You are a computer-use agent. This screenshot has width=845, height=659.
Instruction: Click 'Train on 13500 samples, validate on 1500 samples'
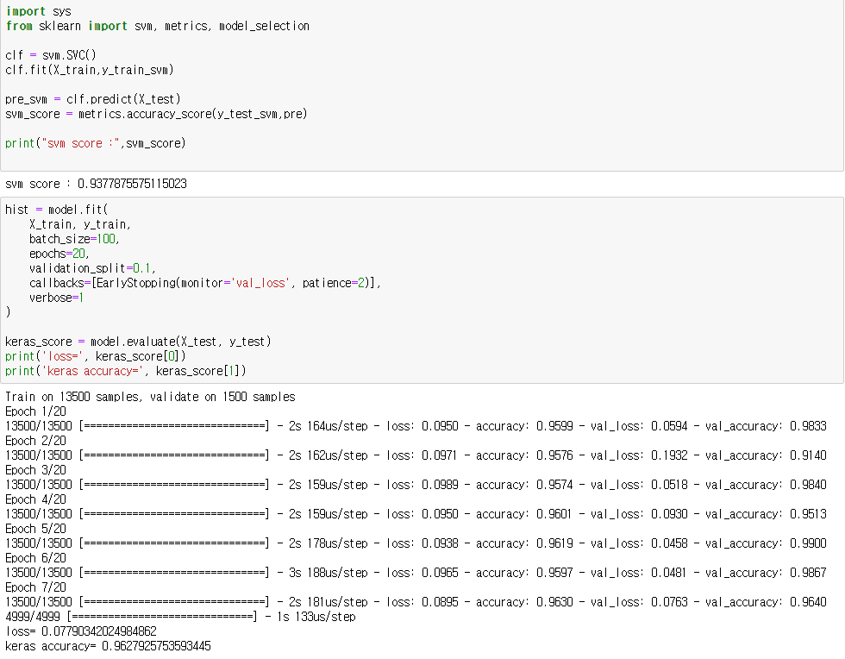tap(150, 397)
